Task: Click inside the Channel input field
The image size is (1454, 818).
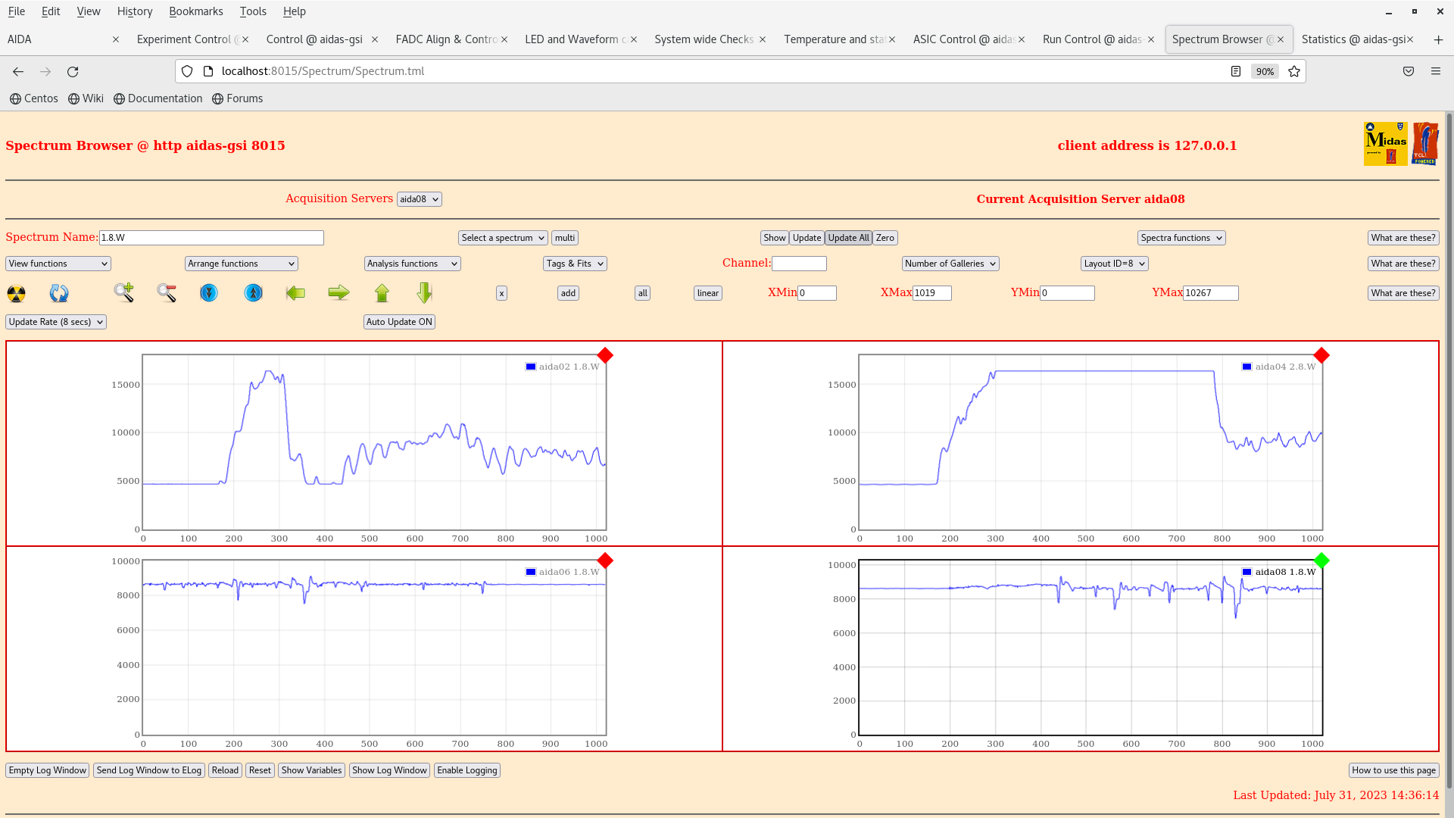Action: coord(799,264)
